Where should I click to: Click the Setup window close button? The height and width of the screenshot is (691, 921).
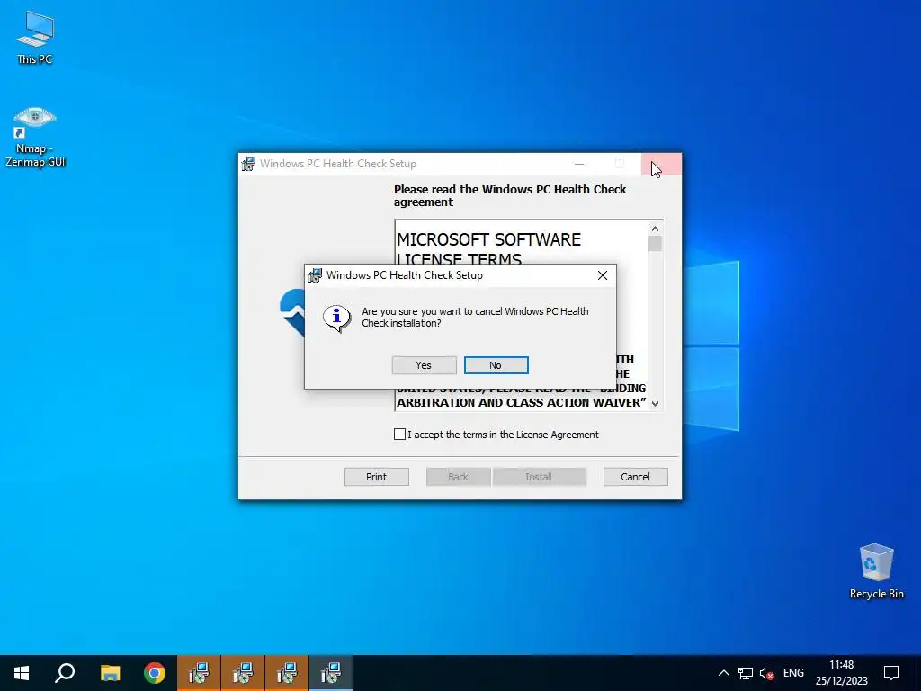pos(661,164)
